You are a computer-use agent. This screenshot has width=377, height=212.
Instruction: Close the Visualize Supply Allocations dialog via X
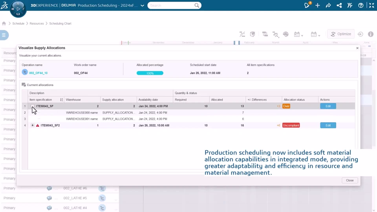coord(357,48)
